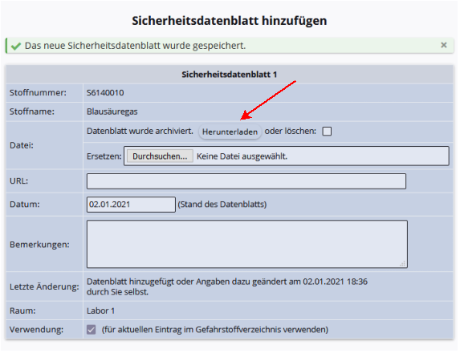The height and width of the screenshot is (353, 460).
Task: Click the 'Datei:' row label
Action: click(22, 145)
